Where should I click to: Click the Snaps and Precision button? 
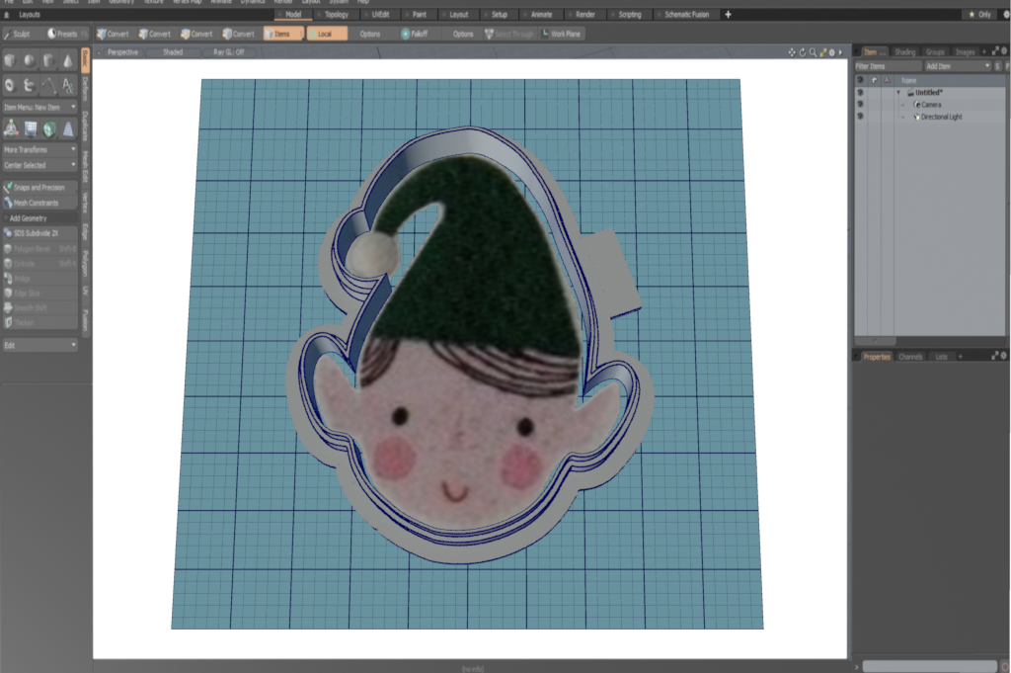39,187
